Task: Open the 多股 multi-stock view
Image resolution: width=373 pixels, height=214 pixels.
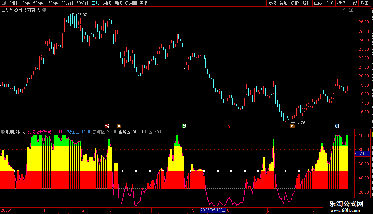Action: coord(295,3)
